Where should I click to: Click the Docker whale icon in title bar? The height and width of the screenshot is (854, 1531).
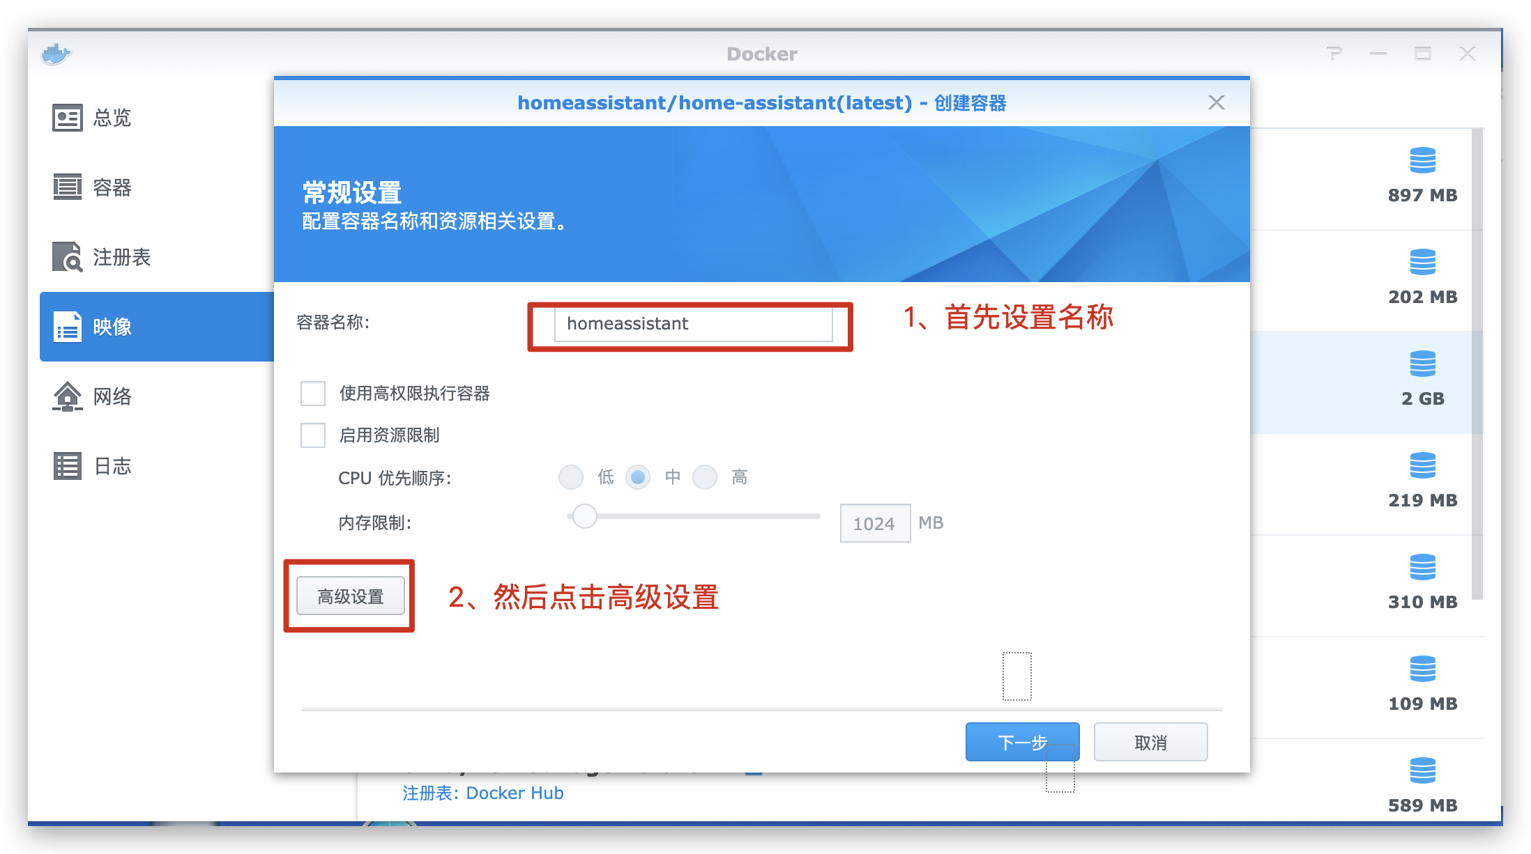coord(56,54)
